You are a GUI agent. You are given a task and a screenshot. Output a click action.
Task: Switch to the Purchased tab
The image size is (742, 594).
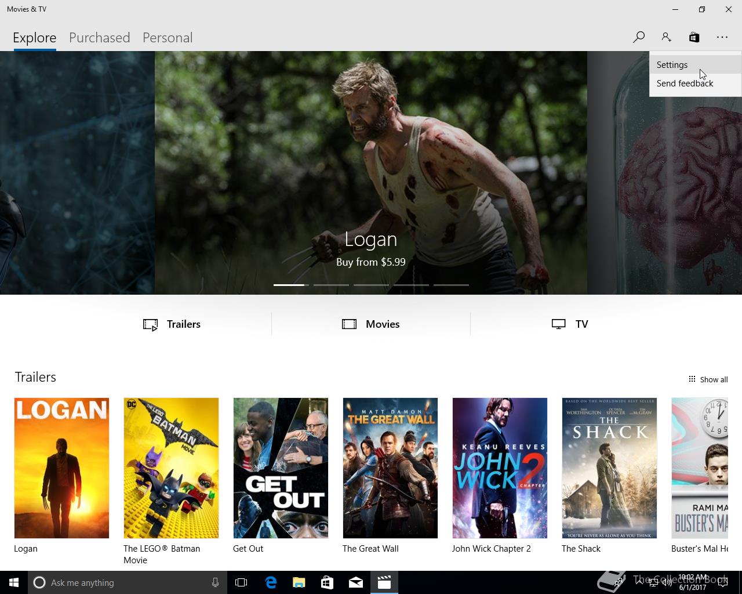click(99, 38)
